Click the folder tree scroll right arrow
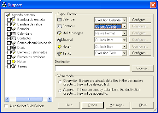Image resolution: width=158 pixels, height=113 pixels. 50,99
